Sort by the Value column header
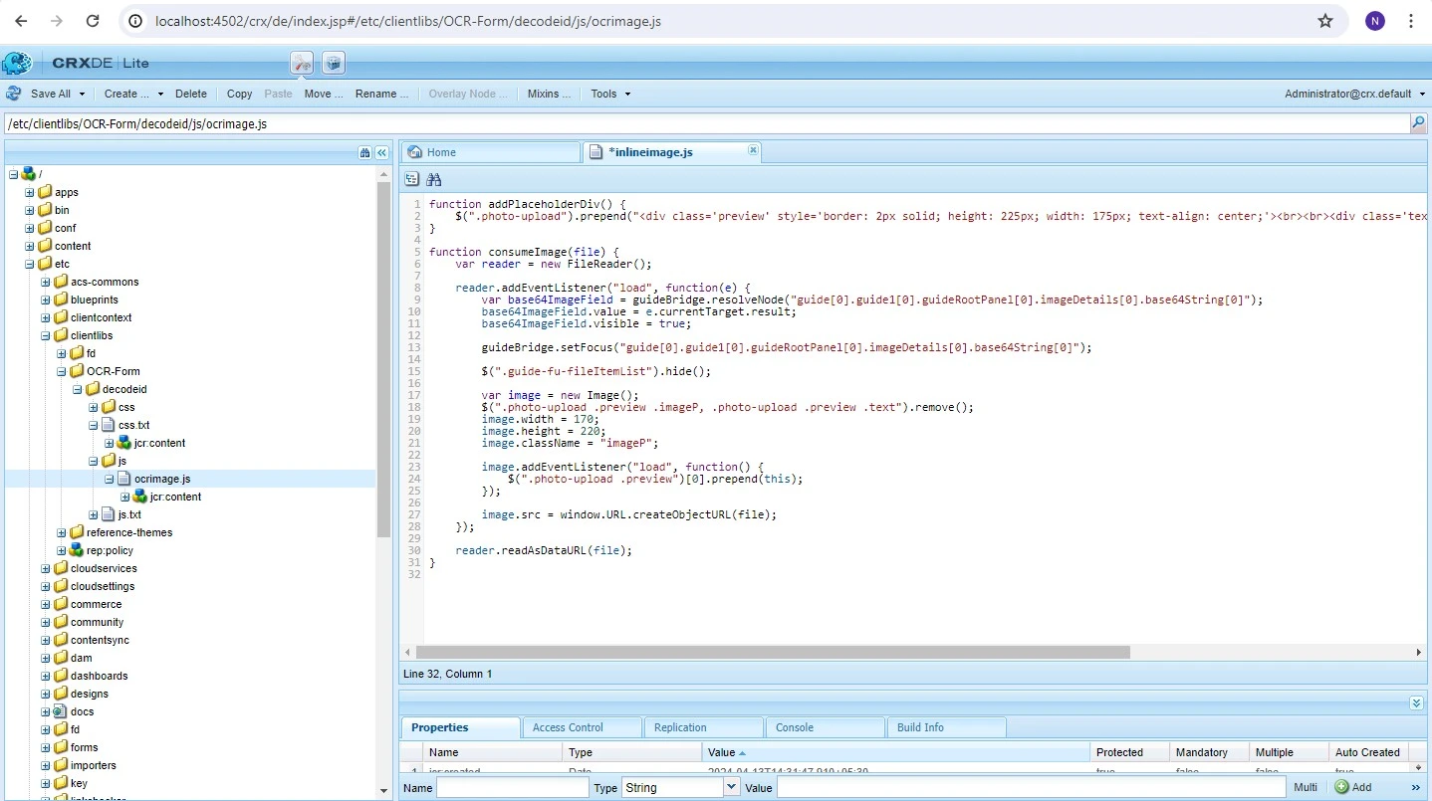1432x801 pixels. tap(895, 752)
